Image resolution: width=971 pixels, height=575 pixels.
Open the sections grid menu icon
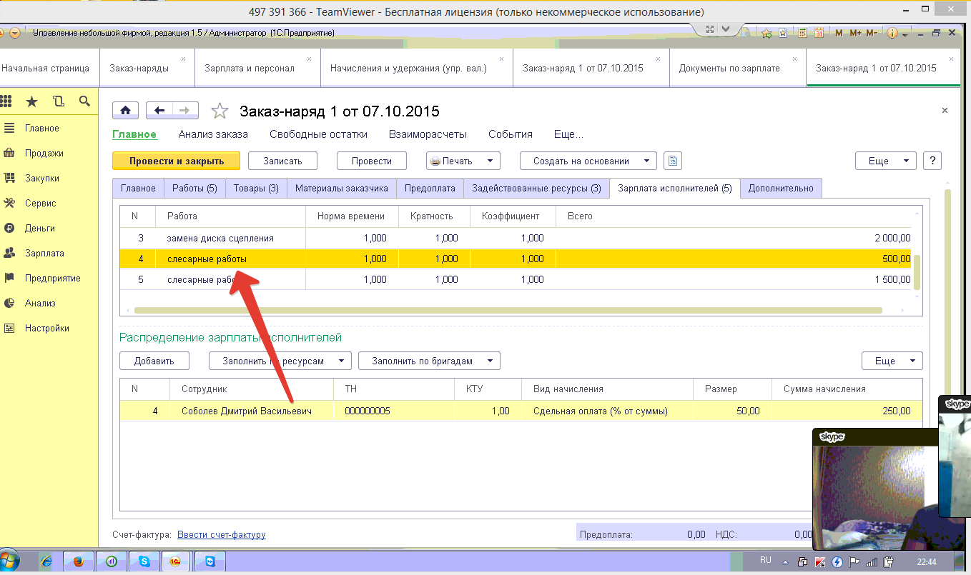pos(6,101)
